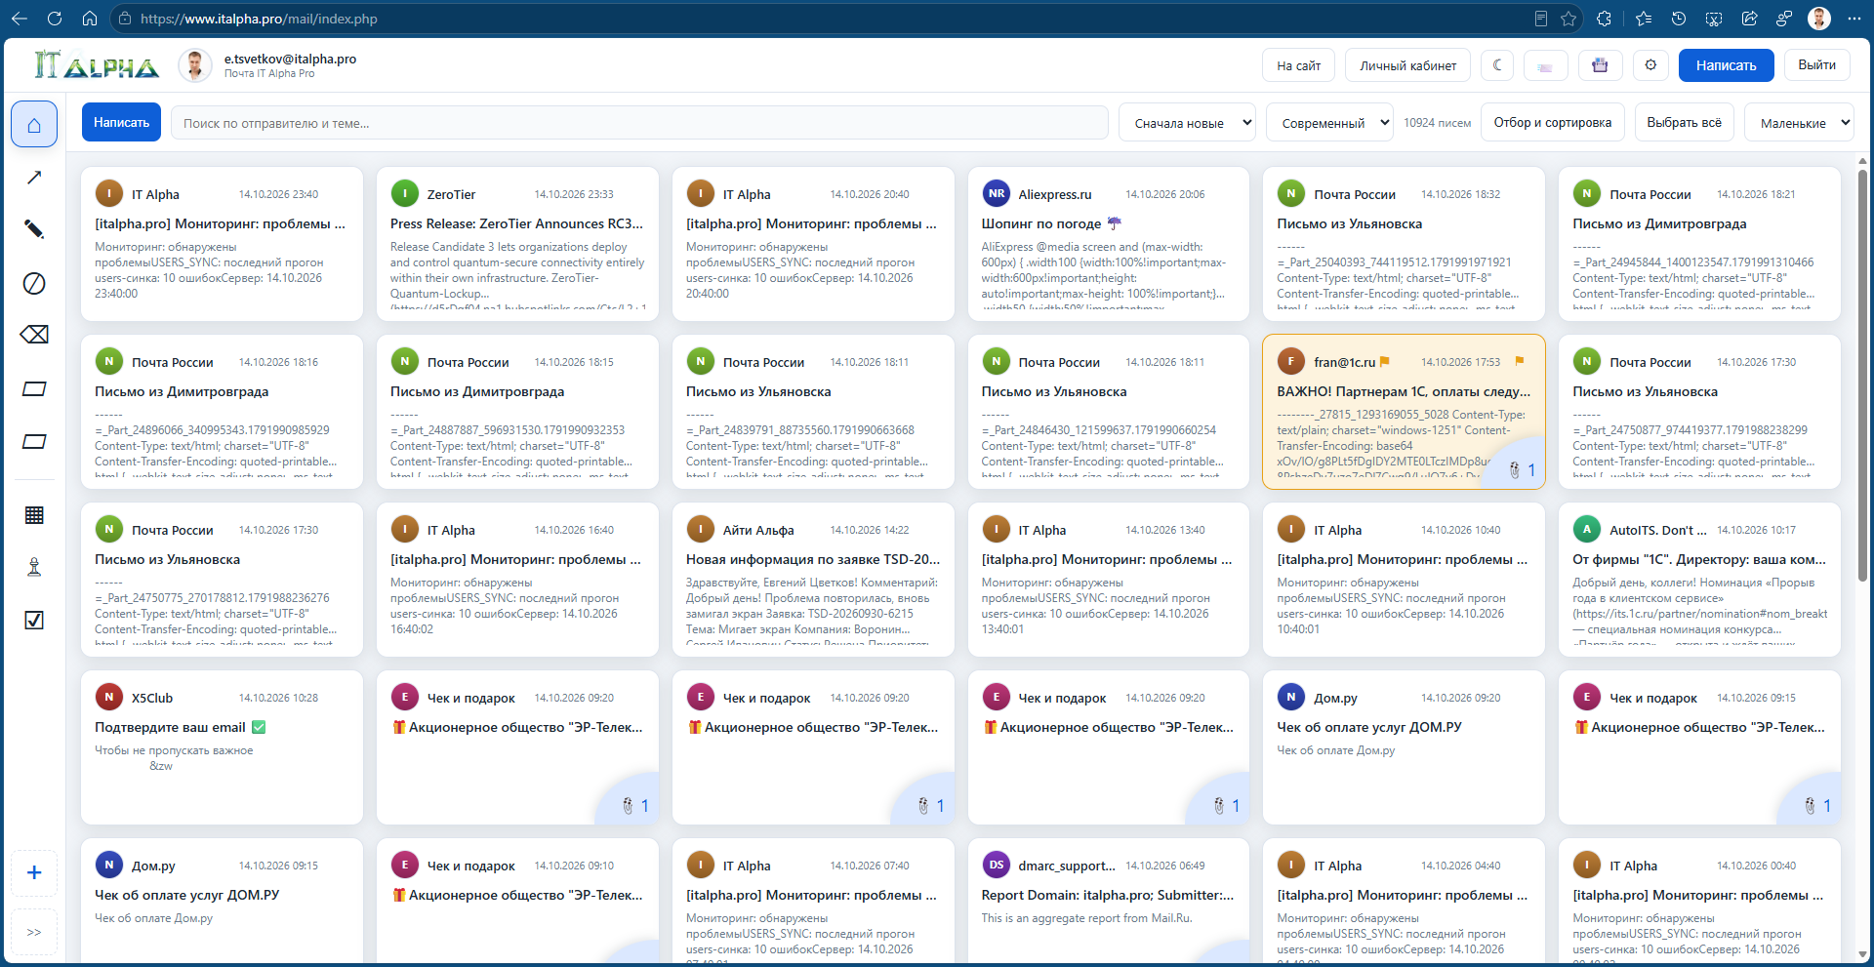This screenshot has width=1874, height=967.
Task: Click the grid table icon in sidebar
Action: tap(34, 515)
